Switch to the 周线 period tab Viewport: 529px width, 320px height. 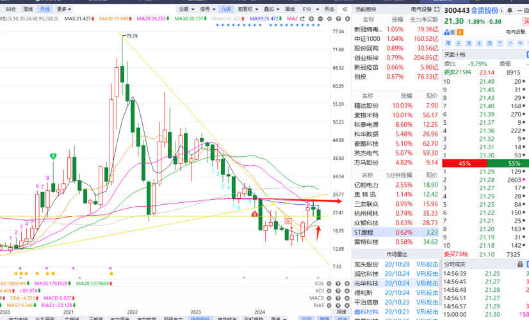(28, 9)
